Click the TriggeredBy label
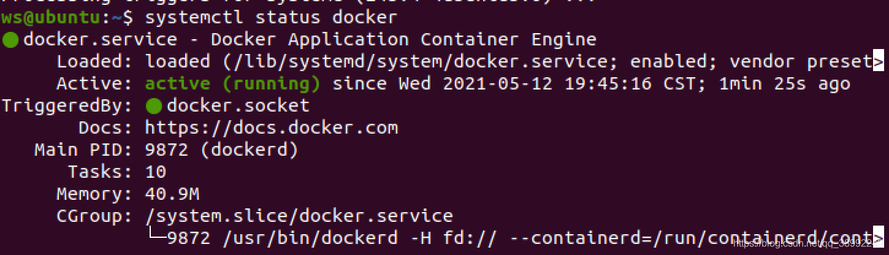 (66, 106)
